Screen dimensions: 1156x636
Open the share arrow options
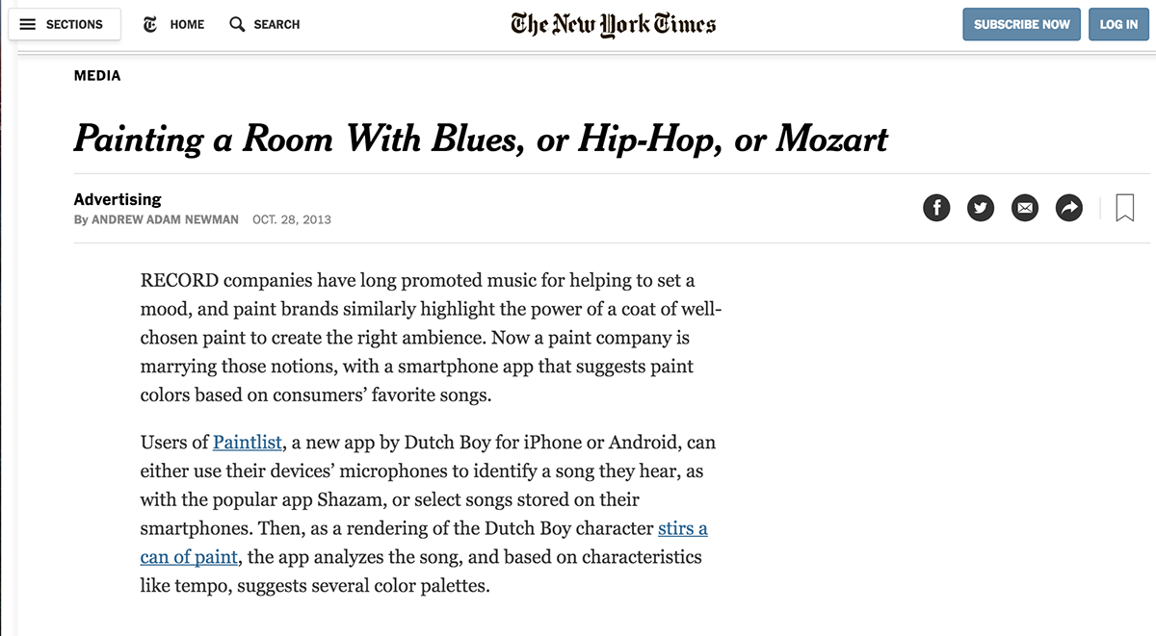[x=1069, y=207]
